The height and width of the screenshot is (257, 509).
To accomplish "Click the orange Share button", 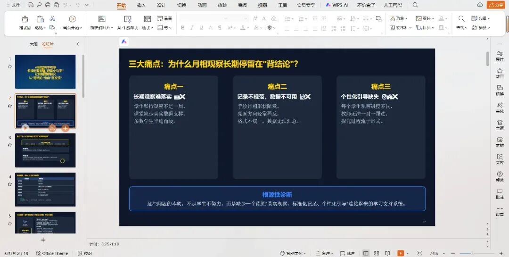I will point(495,5).
